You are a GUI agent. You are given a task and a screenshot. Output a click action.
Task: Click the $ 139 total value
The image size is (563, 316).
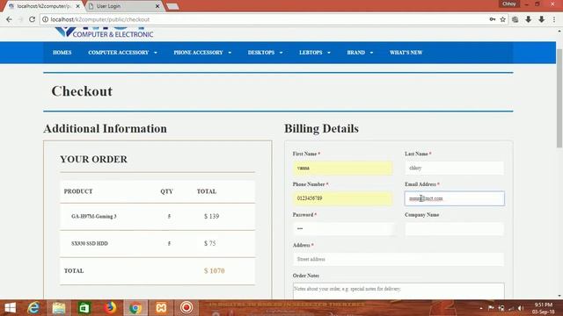click(211, 217)
